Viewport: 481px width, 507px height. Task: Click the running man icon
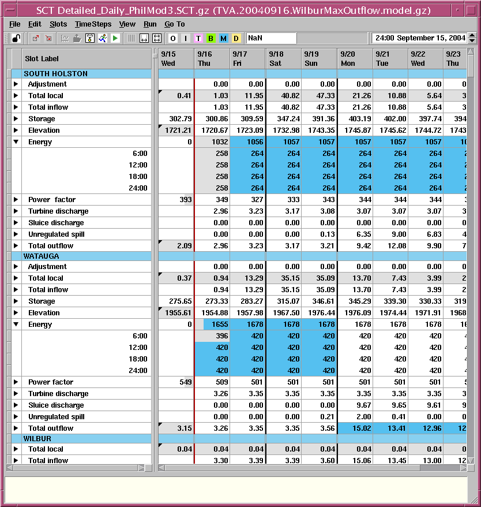(x=103, y=39)
